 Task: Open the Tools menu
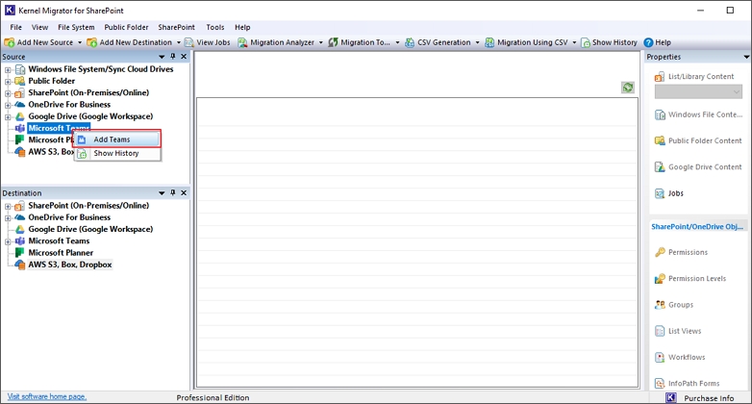click(215, 27)
